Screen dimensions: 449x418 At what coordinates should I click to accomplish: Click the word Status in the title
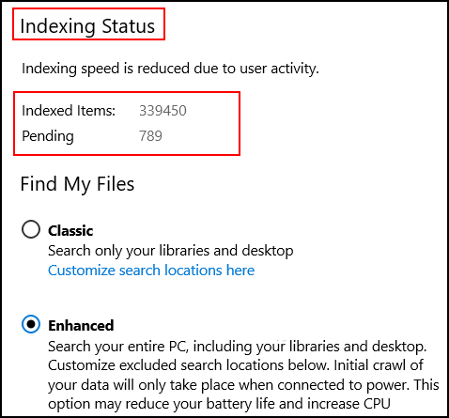[x=129, y=25]
